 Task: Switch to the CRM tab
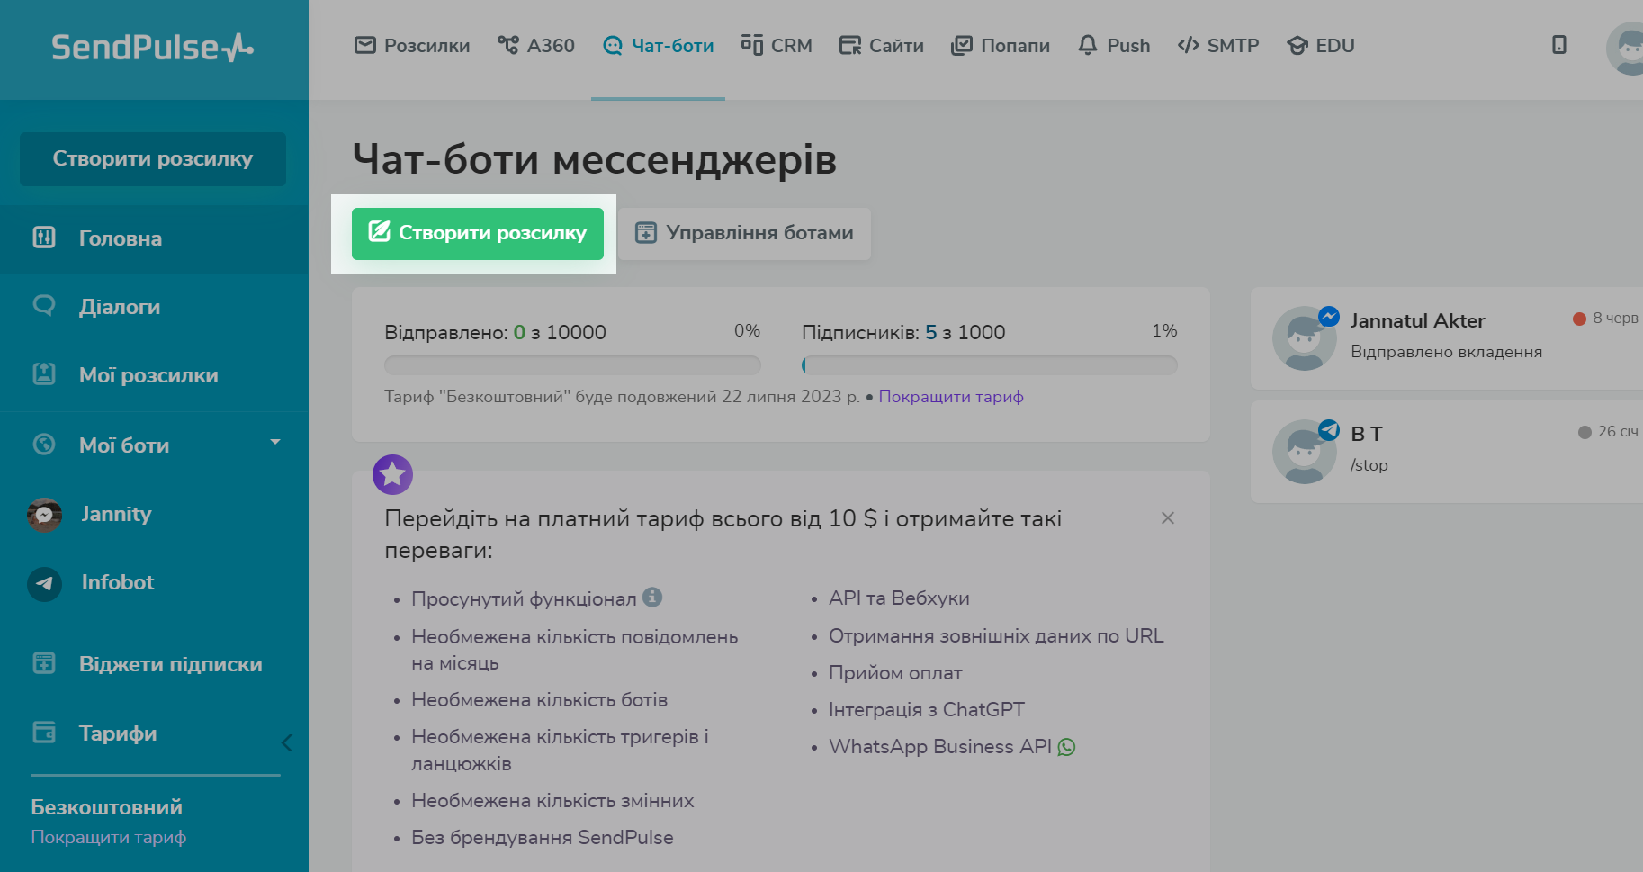(x=777, y=45)
